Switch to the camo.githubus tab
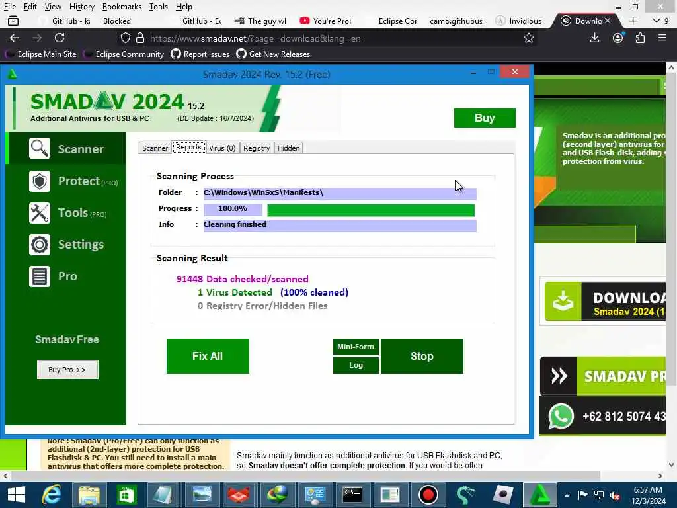 pos(456,21)
